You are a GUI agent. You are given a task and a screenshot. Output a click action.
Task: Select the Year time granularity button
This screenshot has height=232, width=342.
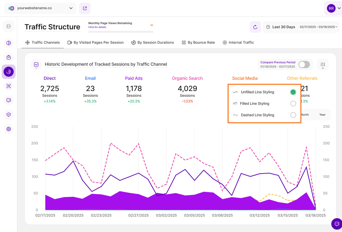[322, 115]
